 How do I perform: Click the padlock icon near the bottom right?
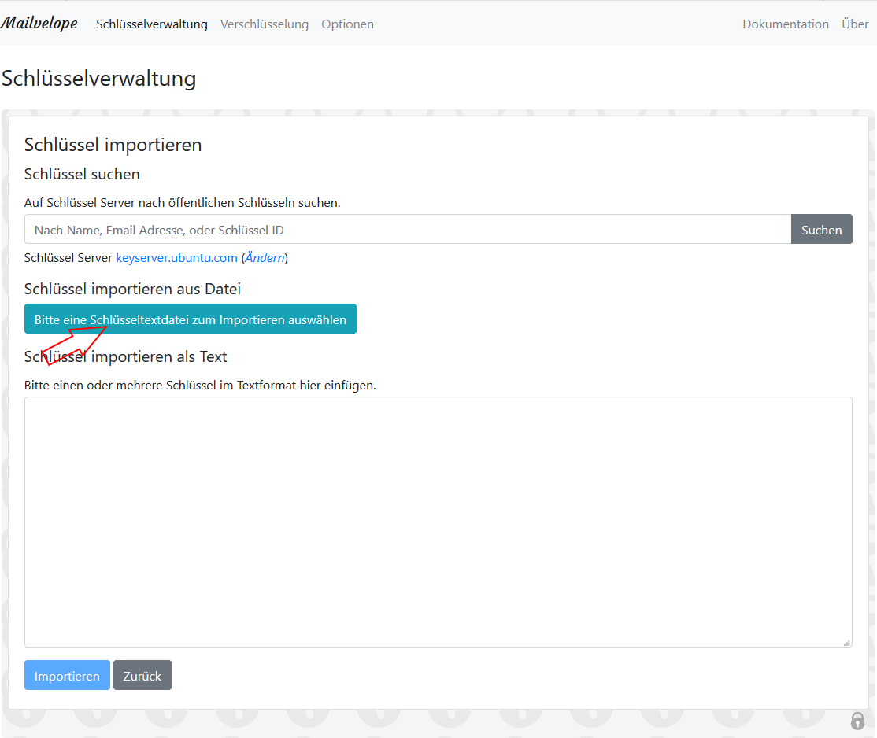[x=857, y=720]
